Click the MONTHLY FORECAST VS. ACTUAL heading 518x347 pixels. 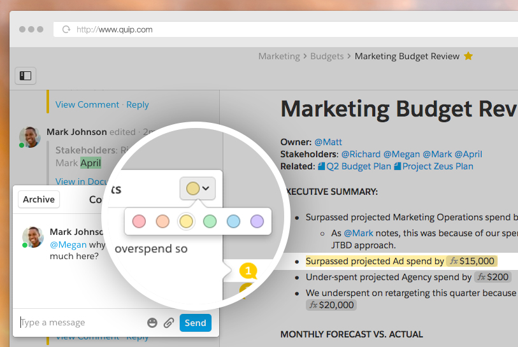(x=352, y=334)
